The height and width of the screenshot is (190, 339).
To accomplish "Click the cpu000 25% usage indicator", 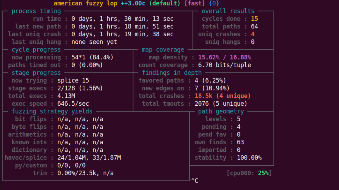I will tap(249, 173).
